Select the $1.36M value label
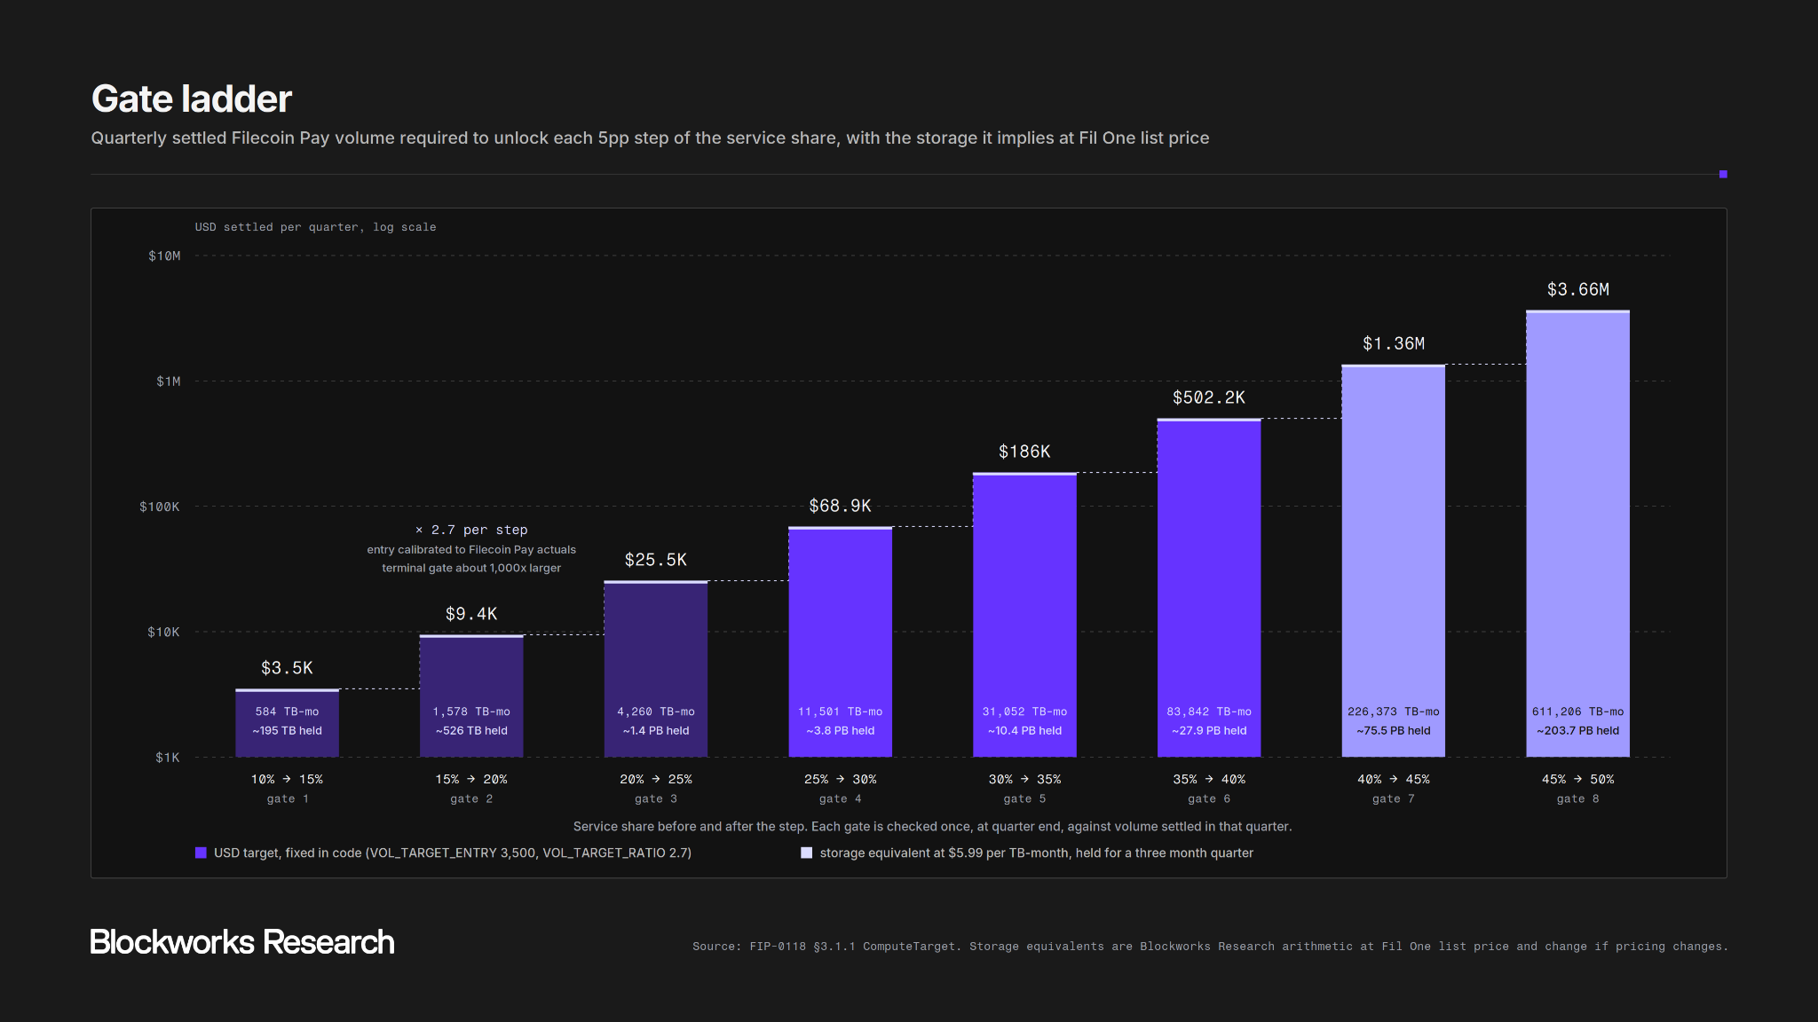This screenshot has width=1818, height=1022. (x=1394, y=343)
